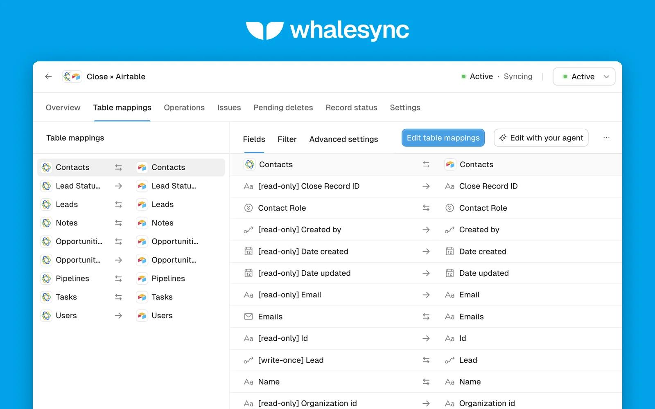Screen dimensions: 655x409
Task: Click the single-select icon beside left Contact Role
Action: [x=248, y=208]
